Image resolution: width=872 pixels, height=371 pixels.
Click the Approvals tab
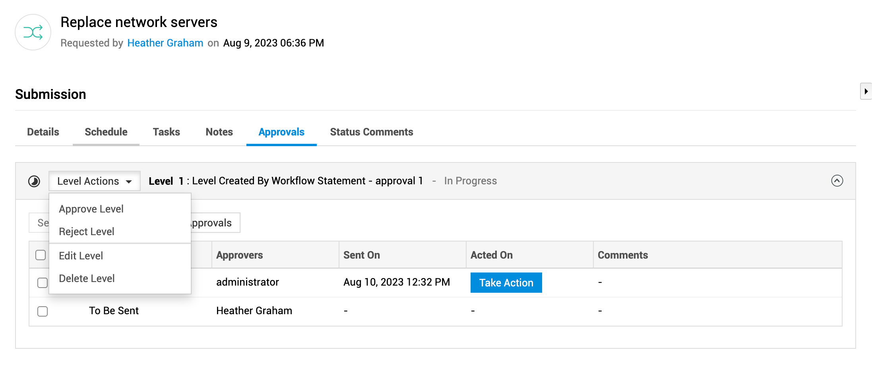tap(281, 132)
